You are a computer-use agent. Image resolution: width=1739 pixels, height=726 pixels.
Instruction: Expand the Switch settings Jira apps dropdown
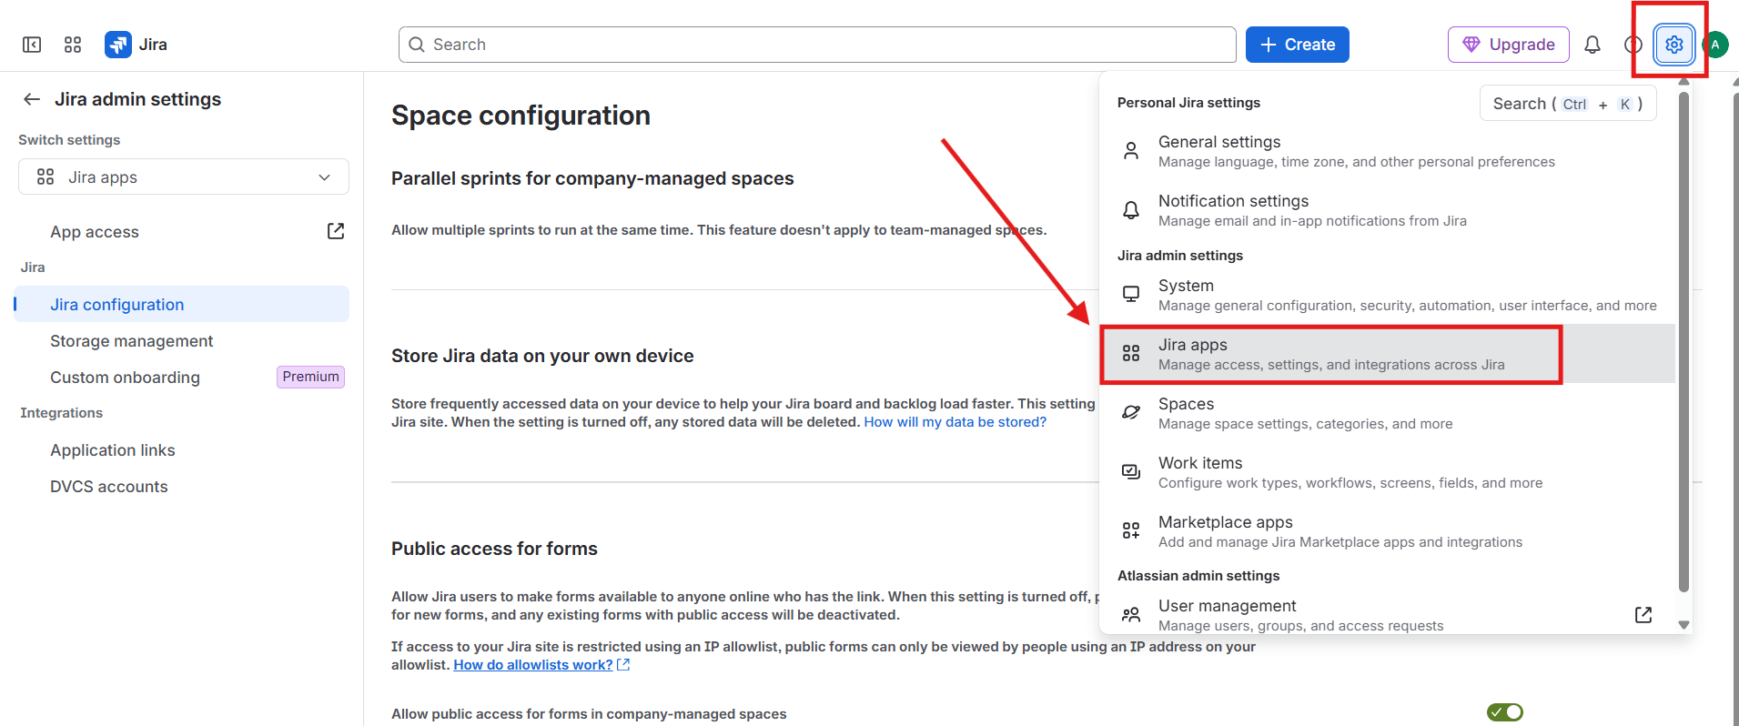(184, 176)
